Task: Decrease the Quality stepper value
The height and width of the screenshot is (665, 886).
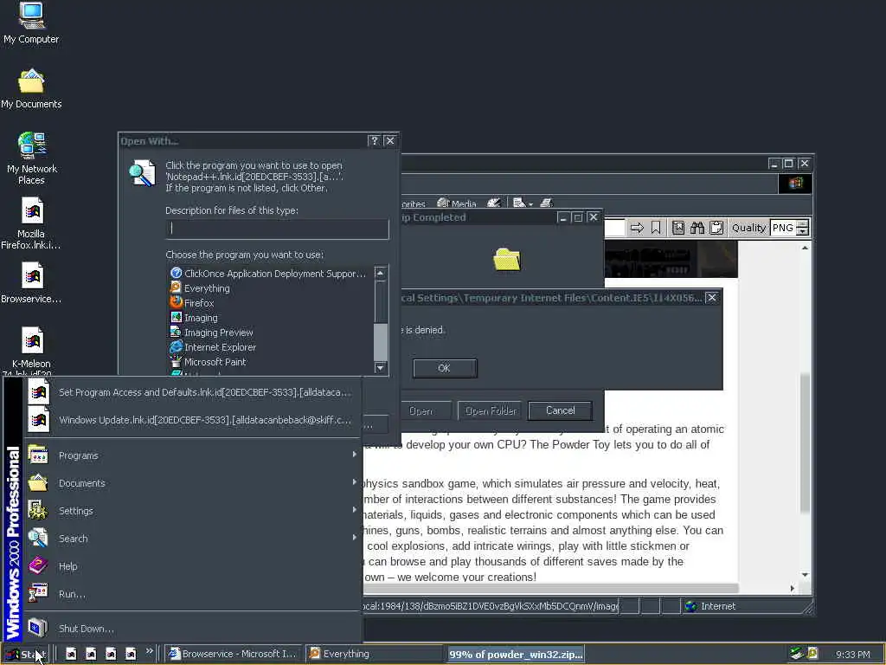Action: pyautogui.click(x=802, y=232)
